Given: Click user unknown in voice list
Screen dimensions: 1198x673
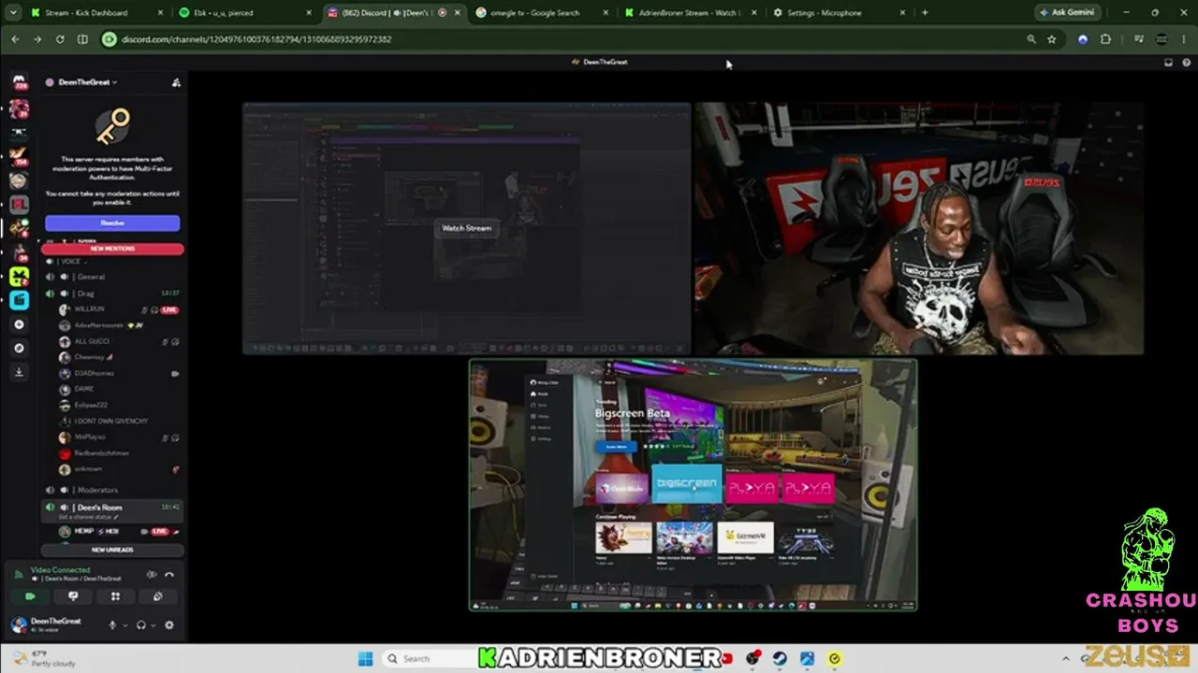Looking at the screenshot, I should (x=88, y=468).
